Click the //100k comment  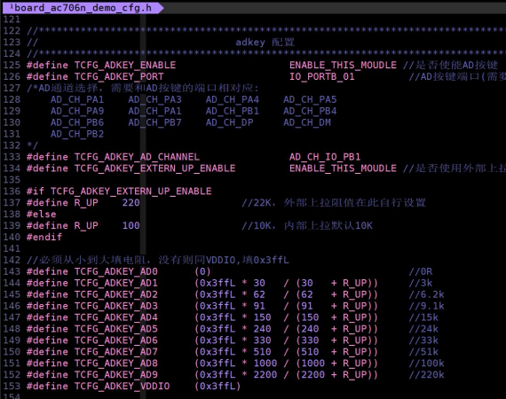tap(427, 364)
